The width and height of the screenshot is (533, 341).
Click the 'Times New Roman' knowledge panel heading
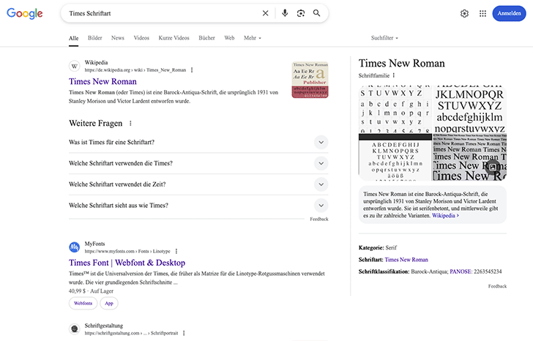[401, 63]
